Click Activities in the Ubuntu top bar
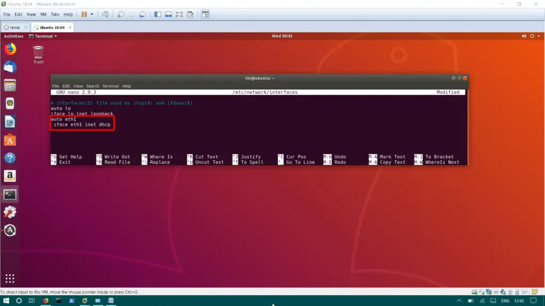Screen dimensions: 545x306 (x=13, y=36)
